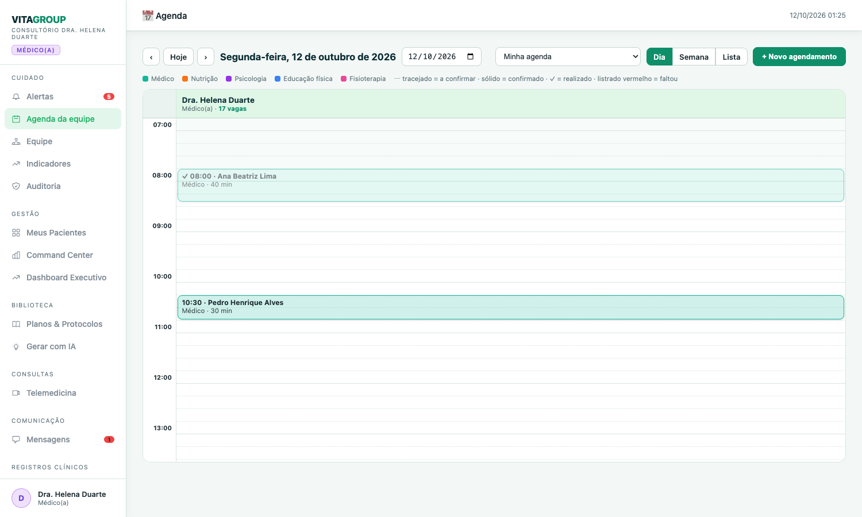862x517 pixels.
Task: Open the date picker calendar icon
Action: point(471,56)
